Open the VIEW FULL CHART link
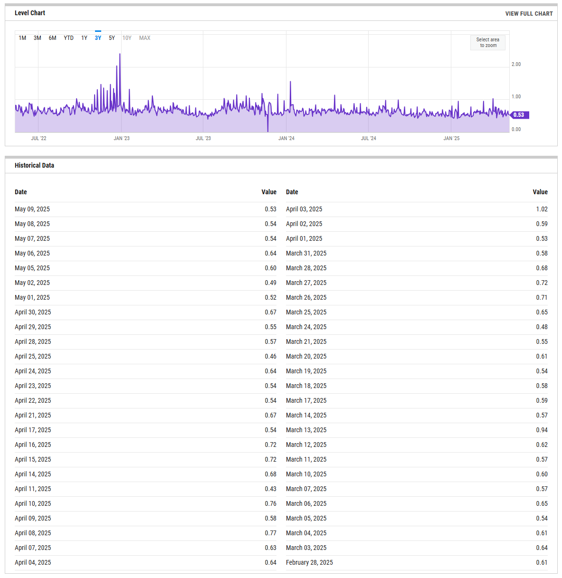Image resolution: width=562 pixels, height=578 pixels. point(529,14)
